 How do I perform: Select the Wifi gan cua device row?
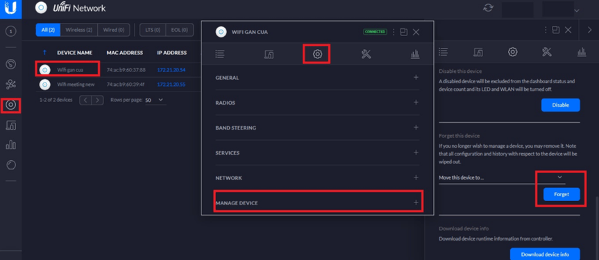click(119, 70)
